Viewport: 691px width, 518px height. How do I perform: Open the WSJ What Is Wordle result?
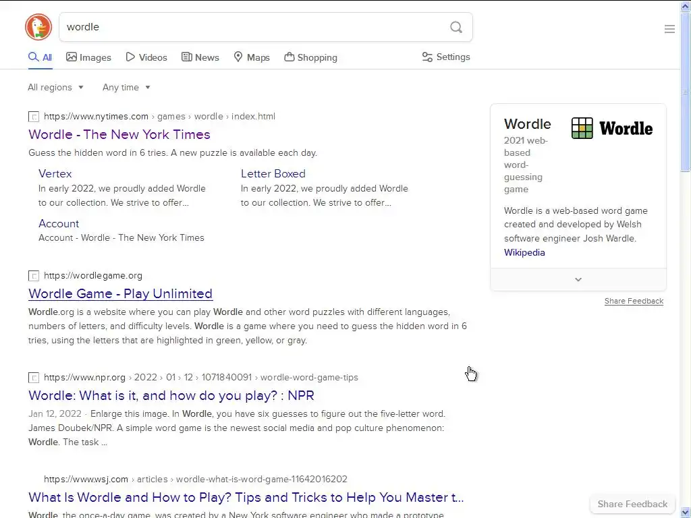(246, 497)
